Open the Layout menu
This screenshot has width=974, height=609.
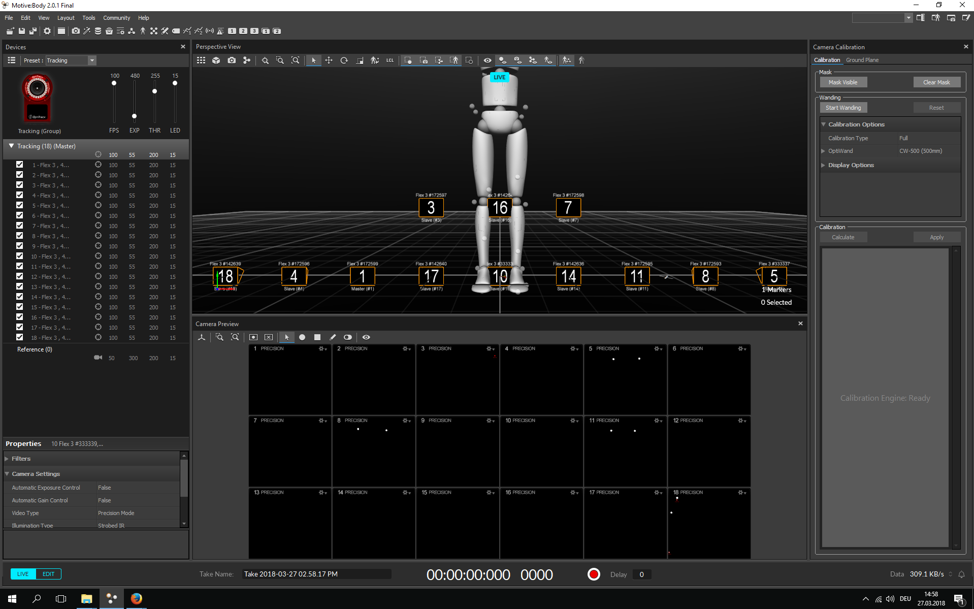point(66,18)
